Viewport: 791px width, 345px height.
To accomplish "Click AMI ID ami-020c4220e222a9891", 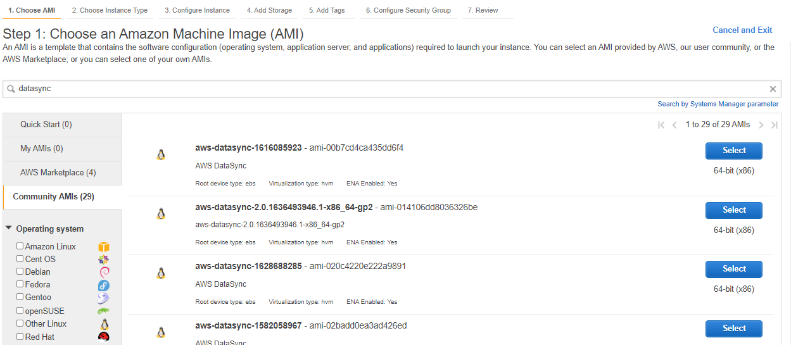I will [358, 267].
